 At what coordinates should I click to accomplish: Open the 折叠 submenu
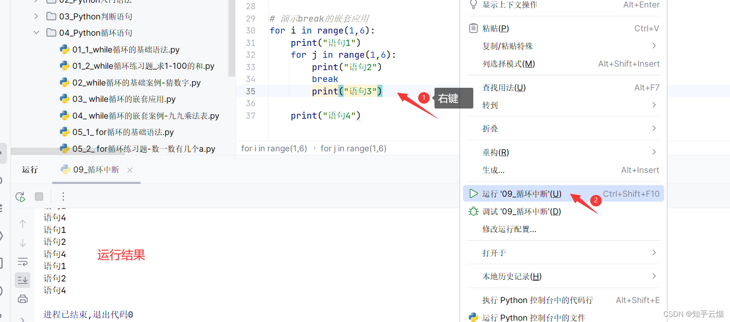(x=563, y=128)
